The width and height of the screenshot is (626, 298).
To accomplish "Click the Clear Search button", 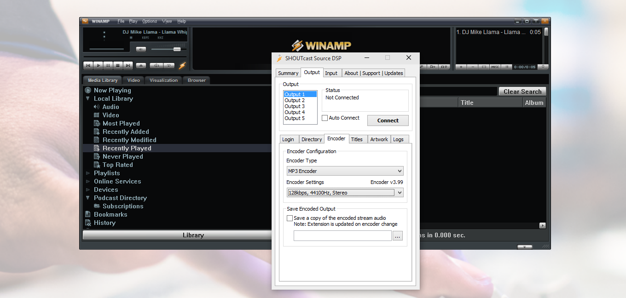I will pos(522,92).
